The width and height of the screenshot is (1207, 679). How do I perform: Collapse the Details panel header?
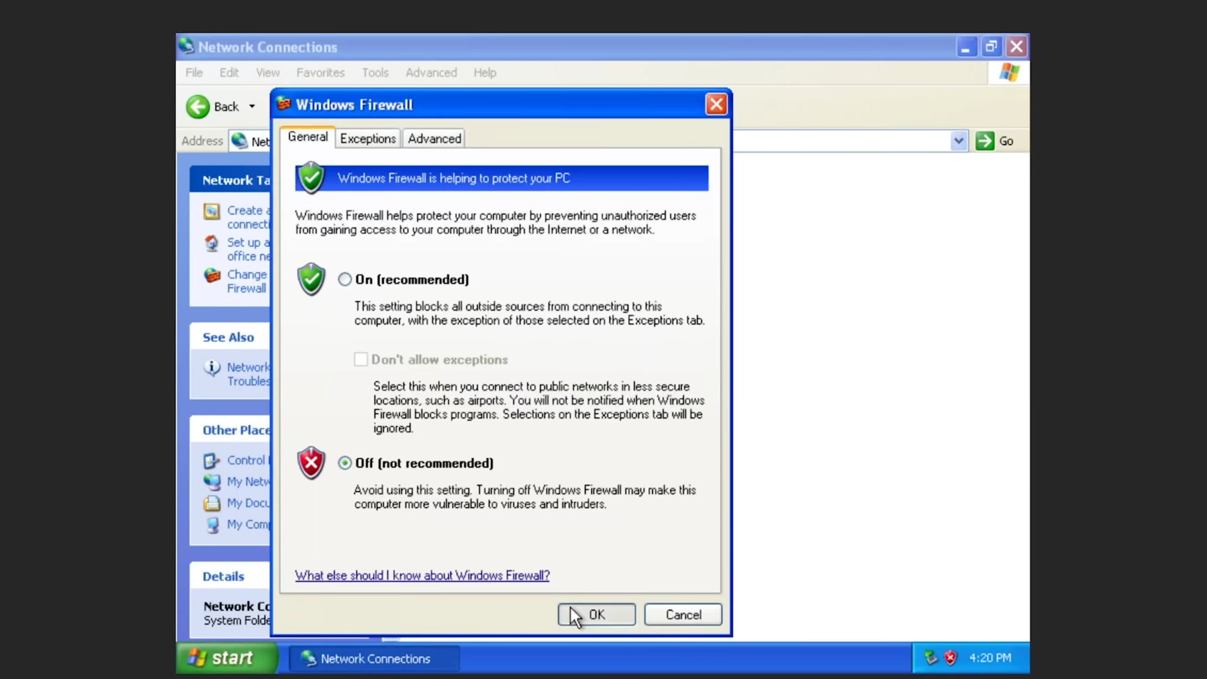tap(230, 577)
